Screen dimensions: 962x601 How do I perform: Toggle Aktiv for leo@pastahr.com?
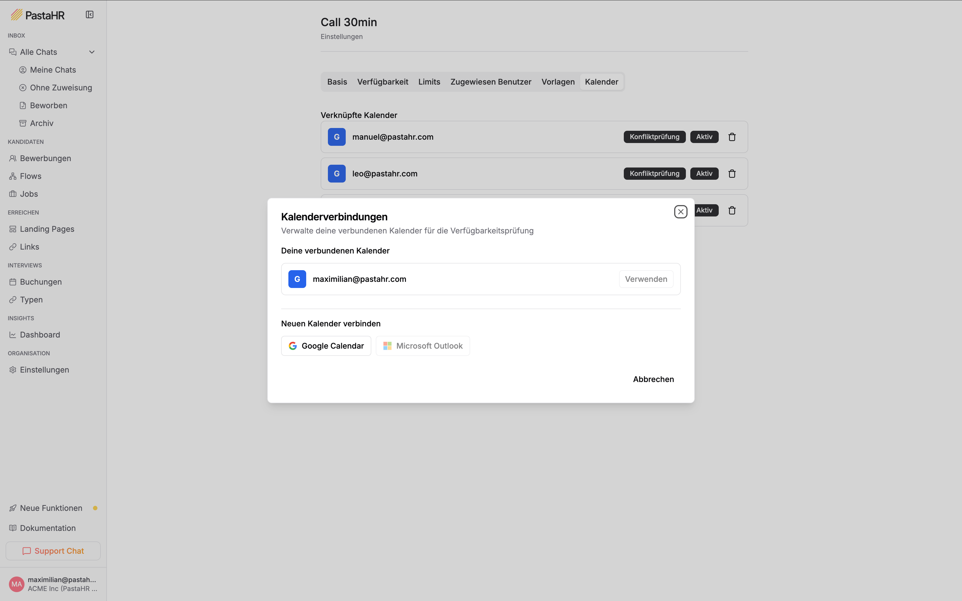704,174
